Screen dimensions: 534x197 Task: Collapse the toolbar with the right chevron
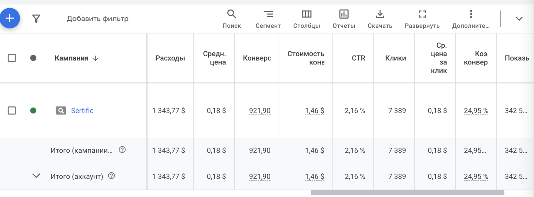[519, 19]
